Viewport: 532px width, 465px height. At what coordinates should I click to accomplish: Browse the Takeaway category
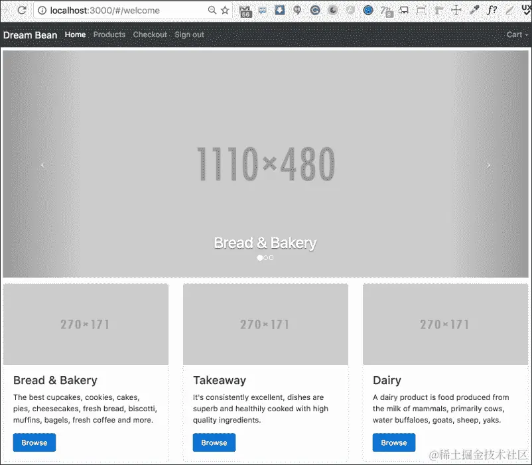(x=214, y=442)
